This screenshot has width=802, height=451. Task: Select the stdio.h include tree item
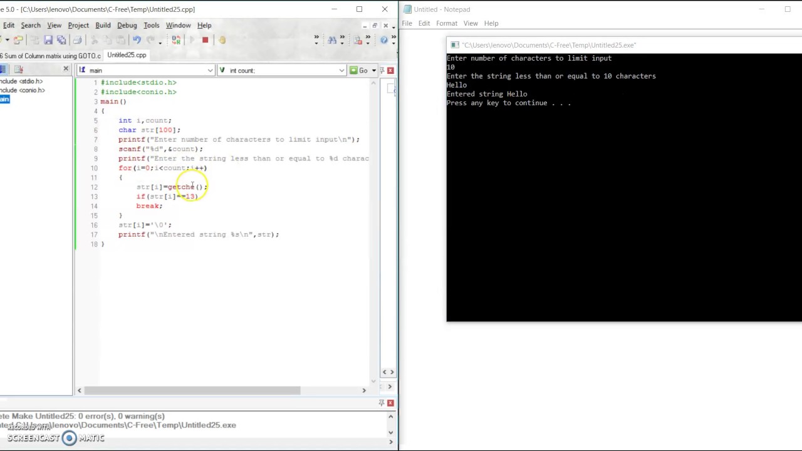(22, 81)
